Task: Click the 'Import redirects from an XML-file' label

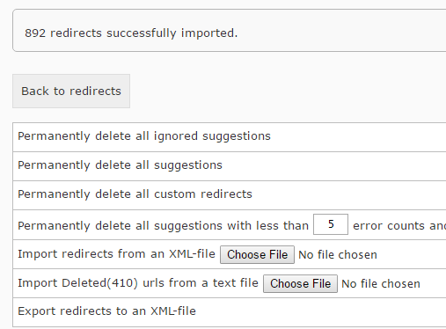Action: click(x=116, y=254)
